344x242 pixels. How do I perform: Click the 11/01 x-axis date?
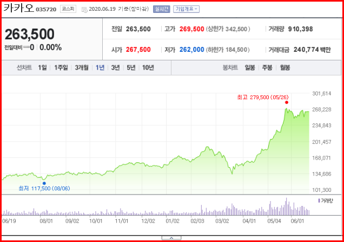[x=122, y=221]
